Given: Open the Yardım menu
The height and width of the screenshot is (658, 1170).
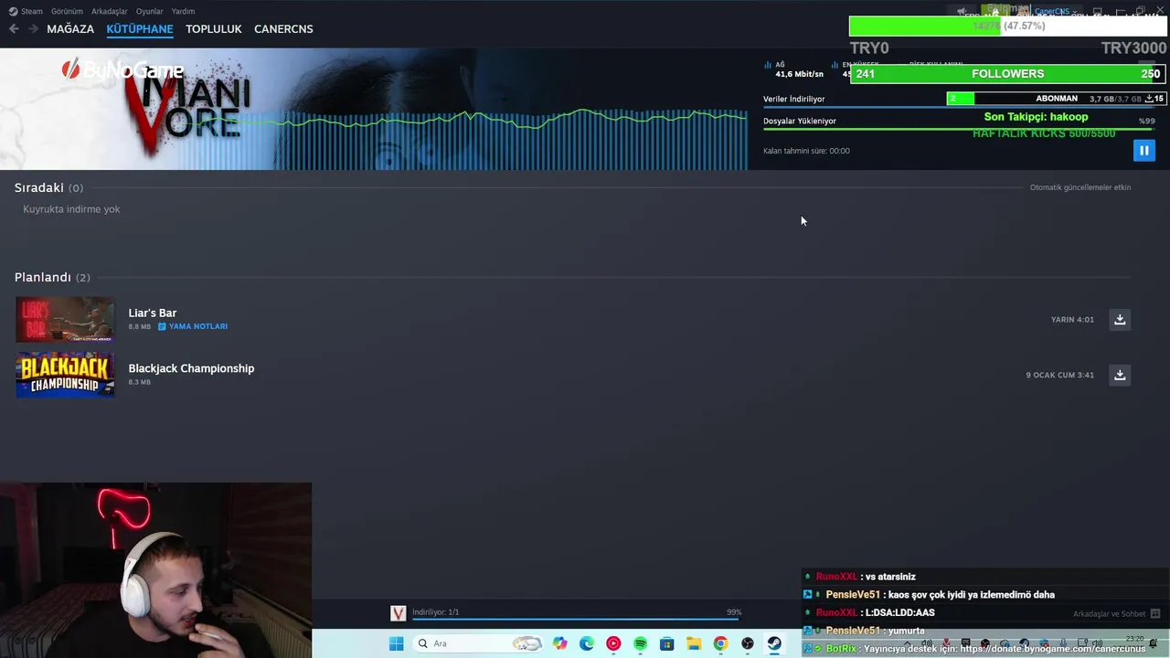Looking at the screenshot, I should tap(183, 11).
